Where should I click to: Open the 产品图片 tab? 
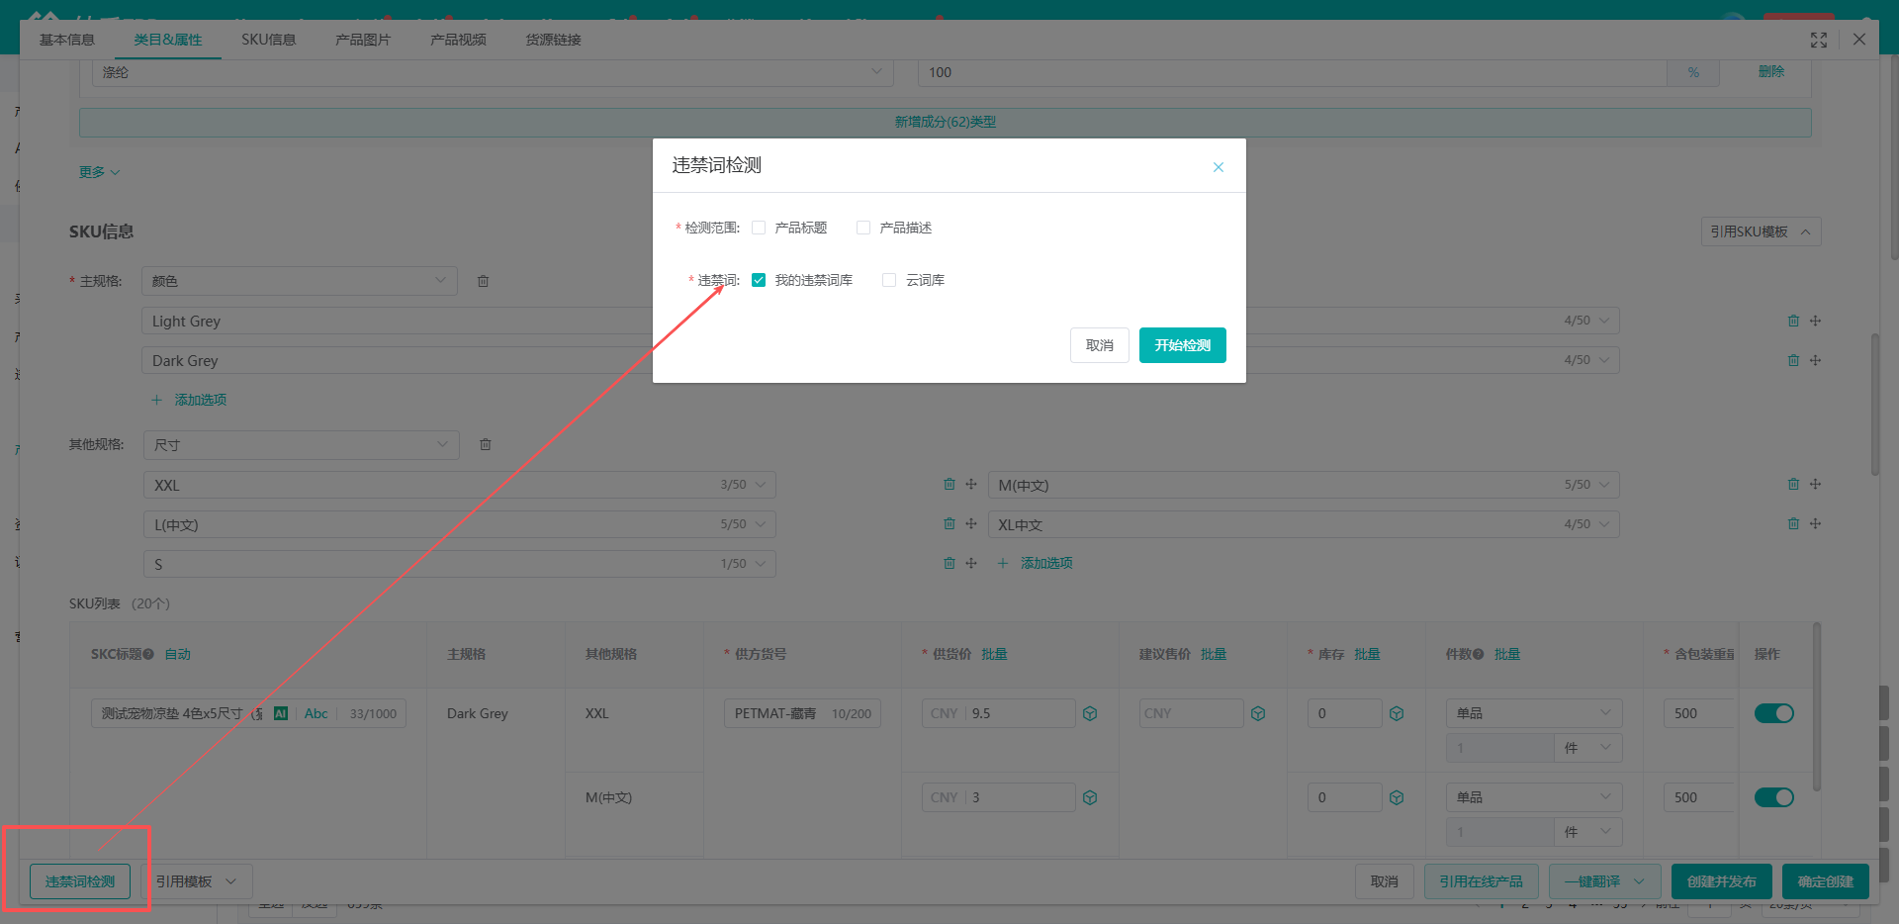click(363, 40)
